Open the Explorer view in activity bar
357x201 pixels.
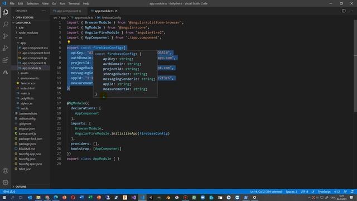(6, 12)
